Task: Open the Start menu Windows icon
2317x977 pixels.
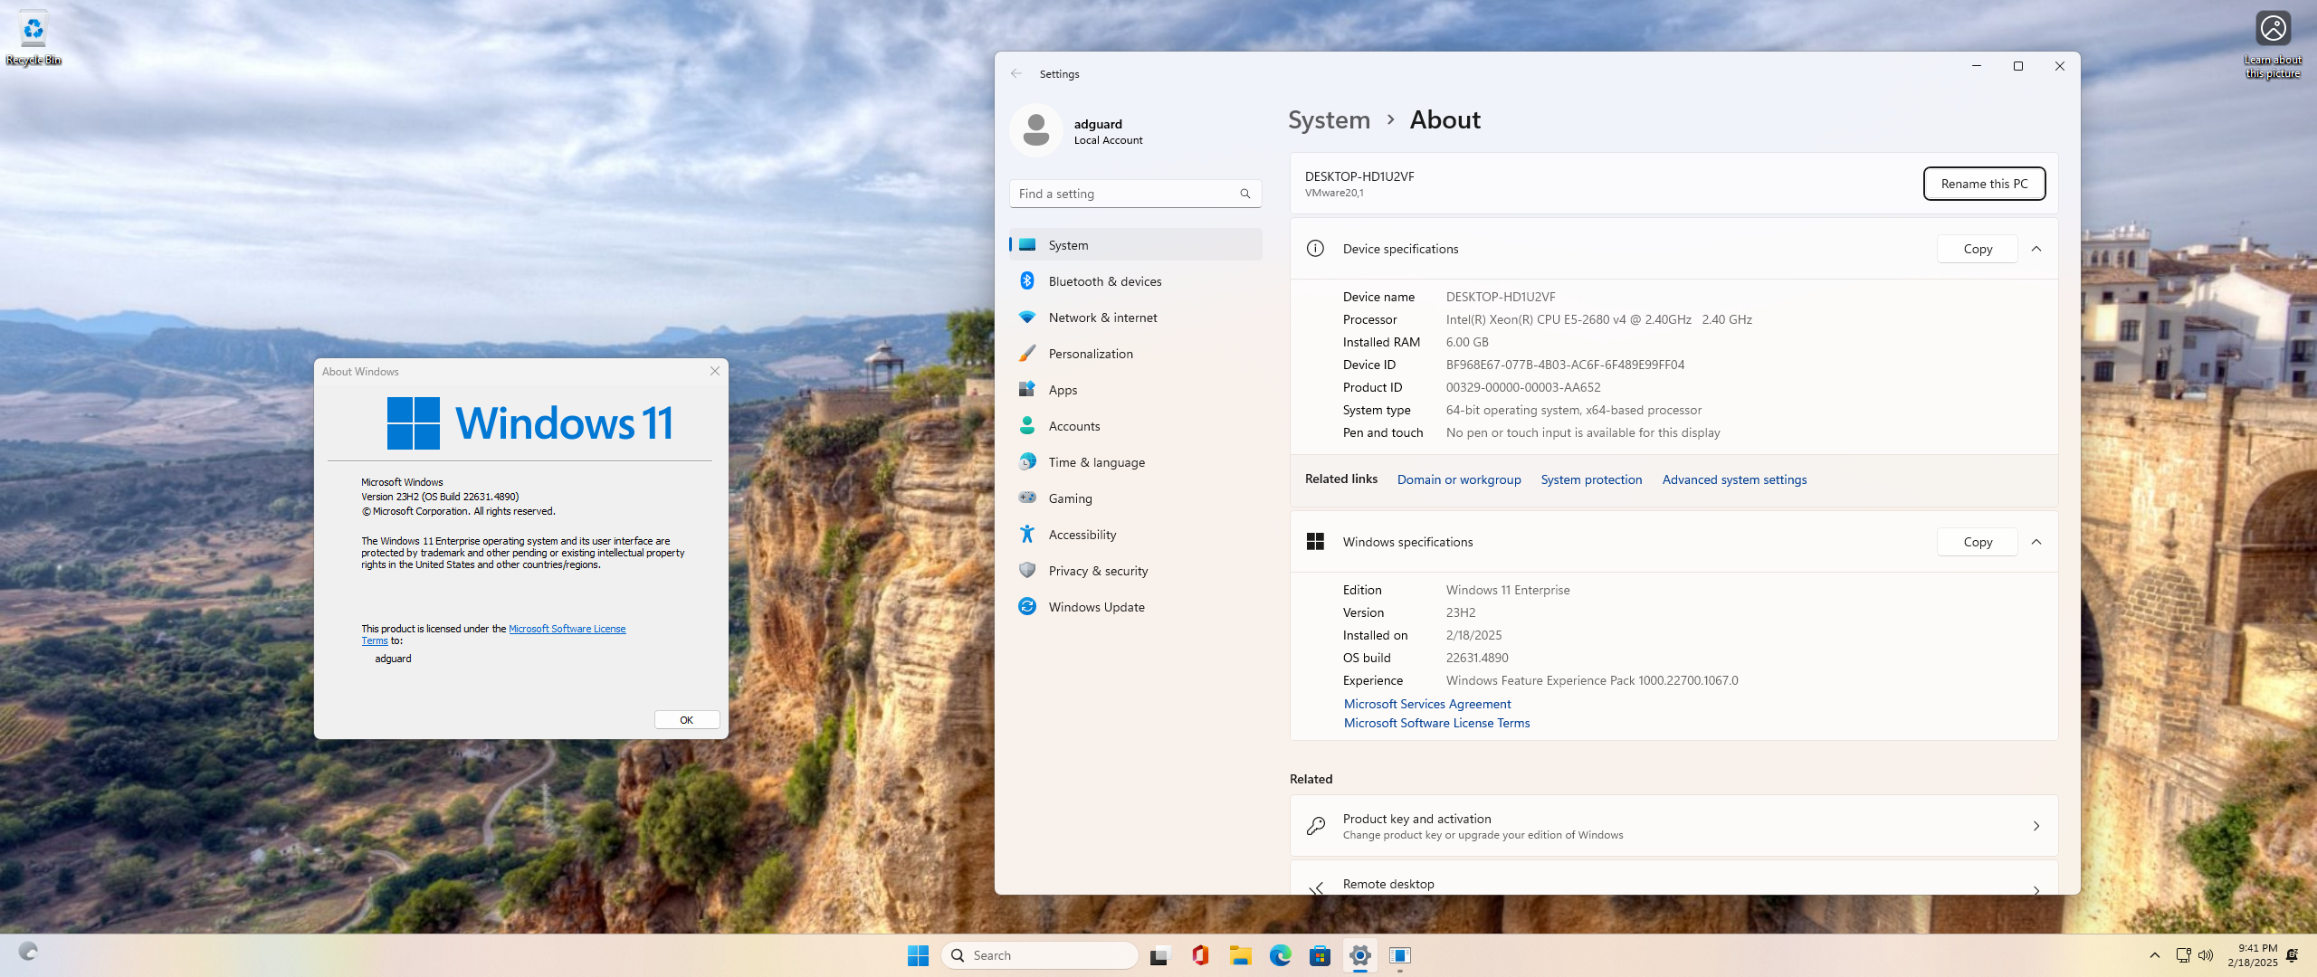Action: click(918, 955)
